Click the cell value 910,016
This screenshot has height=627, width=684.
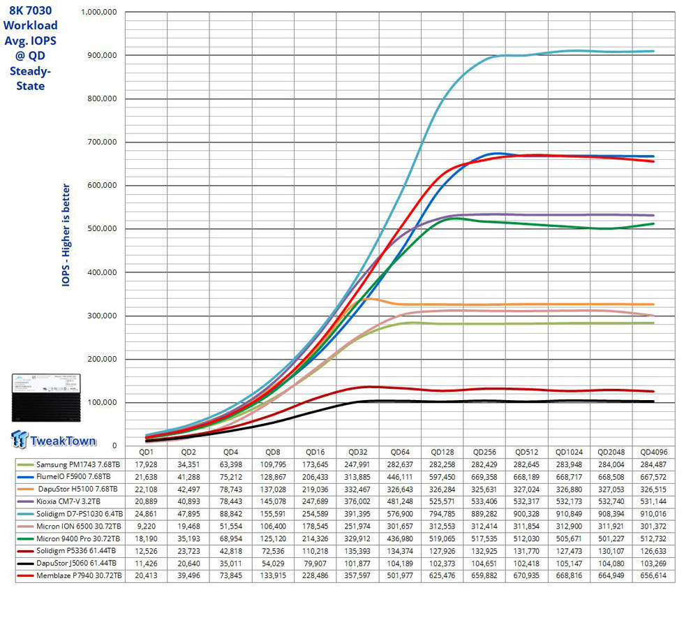[653, 514]
